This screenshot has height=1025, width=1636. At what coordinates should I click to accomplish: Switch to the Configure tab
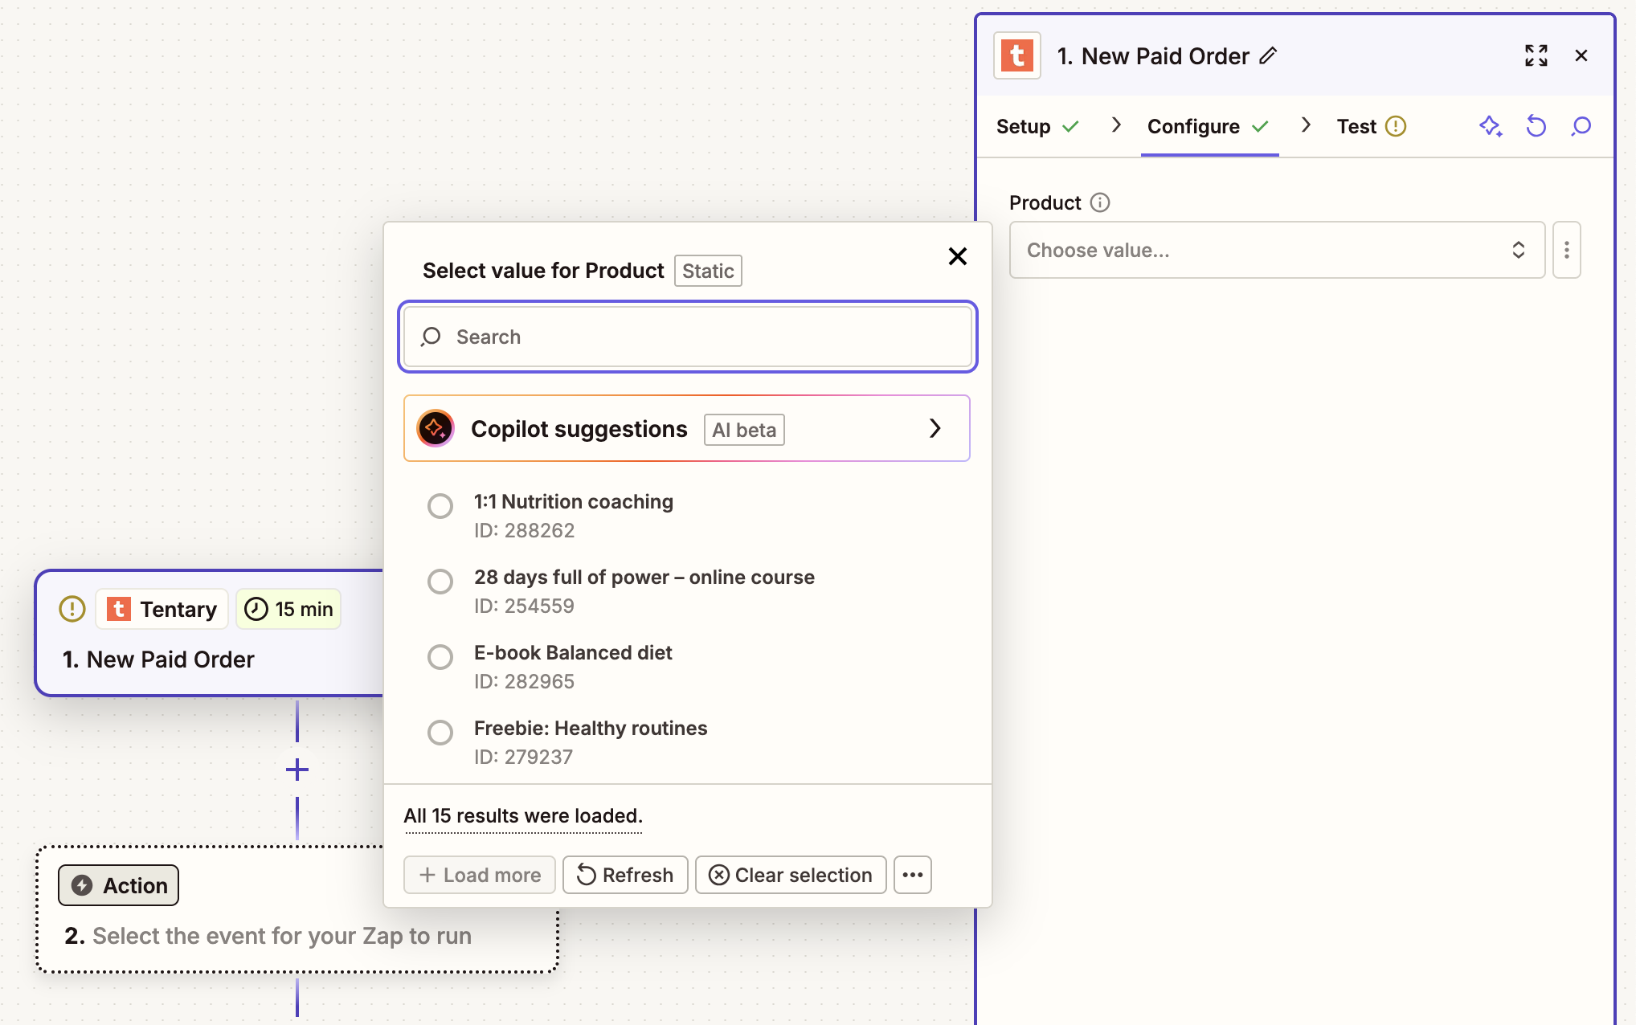tap(1209, 126)
